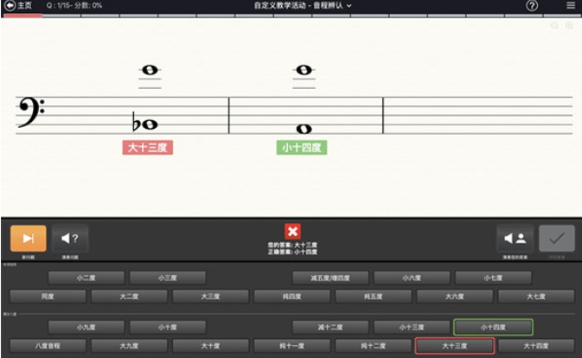
Task: Choose the 纯四度 interval button
Action: [292, 297]
